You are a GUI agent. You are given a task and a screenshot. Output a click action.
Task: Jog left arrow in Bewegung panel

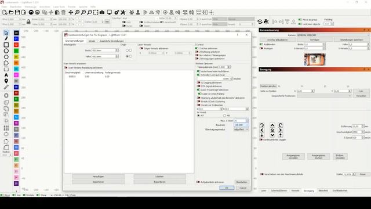point(262,130)
